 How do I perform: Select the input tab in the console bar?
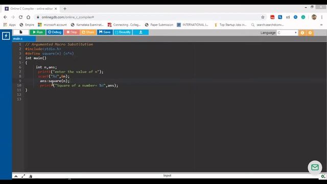coord(167,175)
